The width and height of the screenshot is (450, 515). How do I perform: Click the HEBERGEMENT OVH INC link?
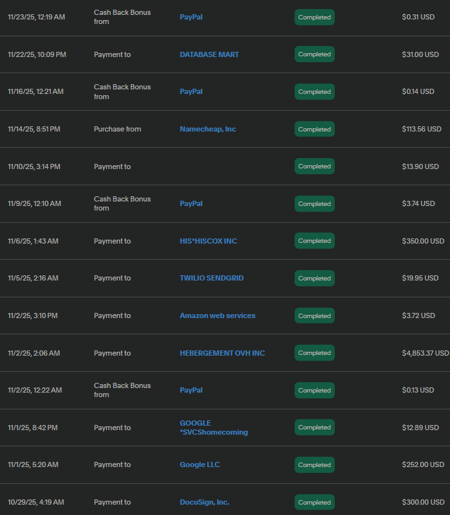coord(222,353)
